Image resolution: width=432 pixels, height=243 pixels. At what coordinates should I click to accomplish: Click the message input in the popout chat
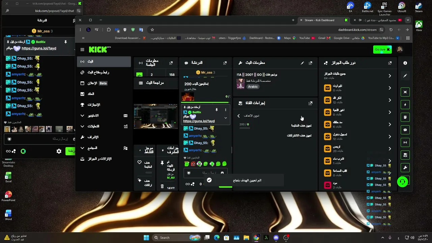coord(39,139)
